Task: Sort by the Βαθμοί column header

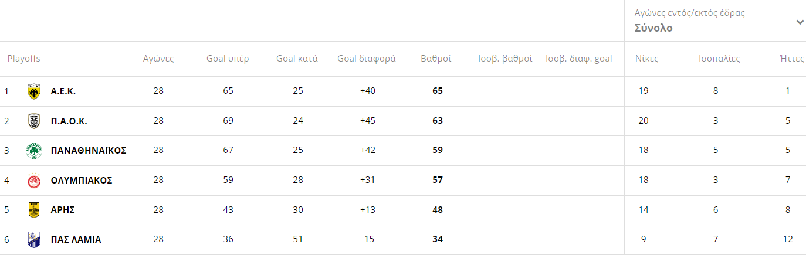Action: point(436,59)
